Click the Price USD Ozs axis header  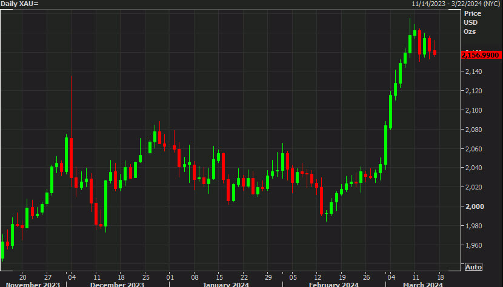(x=472, y=22)
